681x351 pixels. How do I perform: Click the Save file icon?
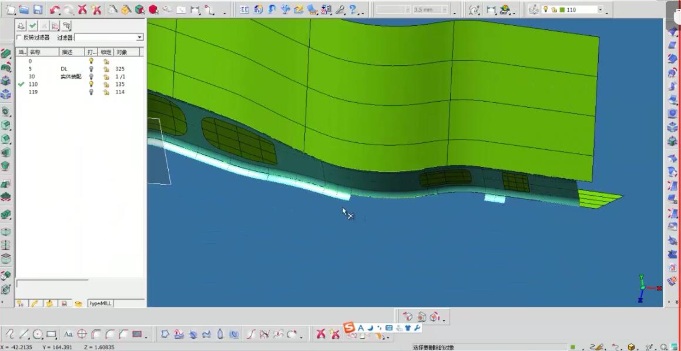click(x=38, y=9)
